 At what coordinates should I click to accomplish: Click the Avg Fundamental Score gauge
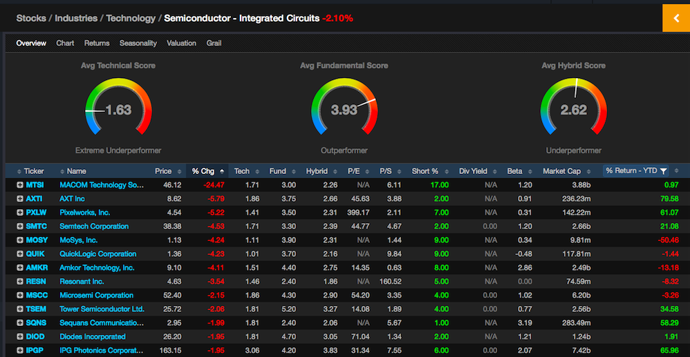[x=344, y=108]
